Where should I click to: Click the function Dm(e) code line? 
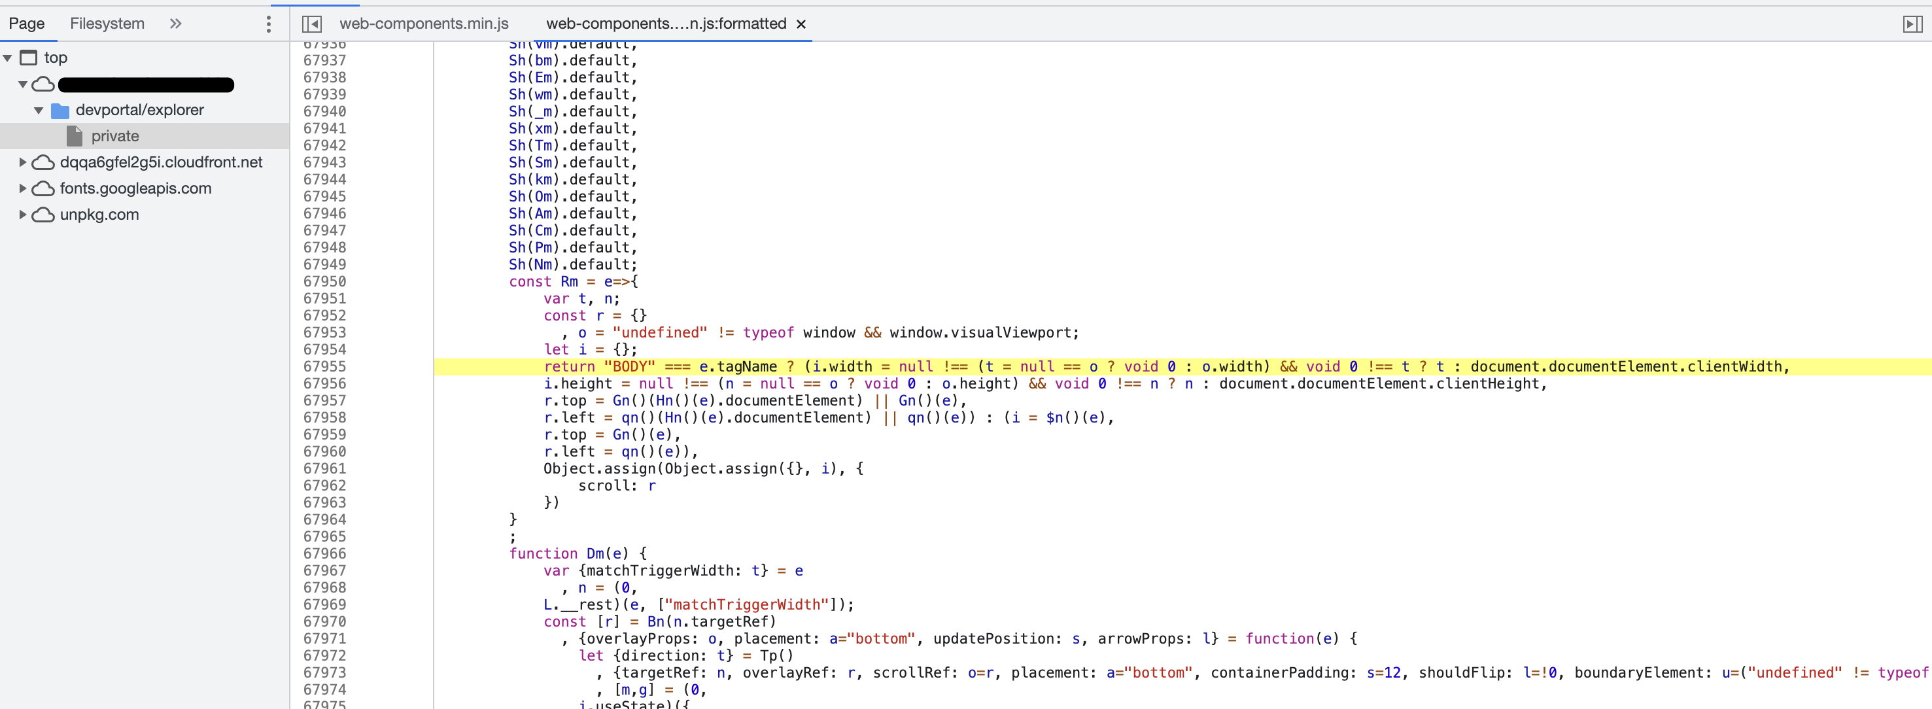(578, 554)
